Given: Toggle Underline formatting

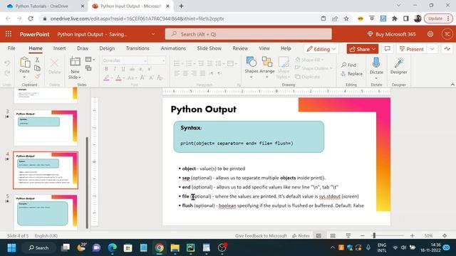Looking at the screenshot, I should pos(123,69).
